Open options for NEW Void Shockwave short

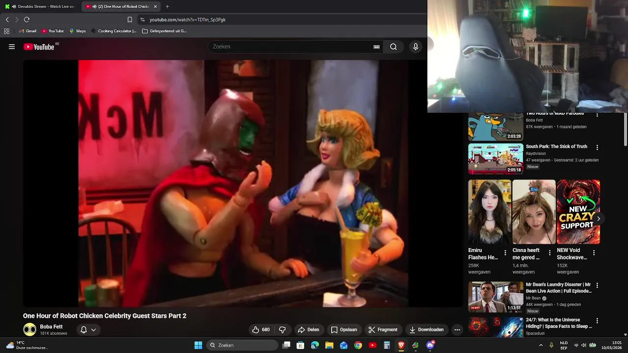594,253
